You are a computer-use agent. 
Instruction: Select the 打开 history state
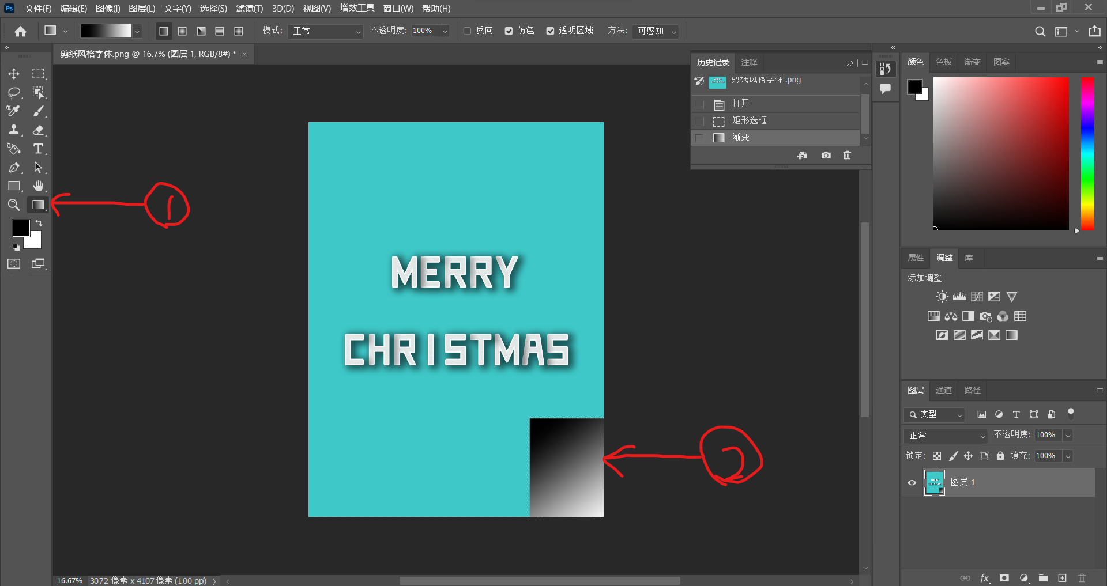(740, 104)
